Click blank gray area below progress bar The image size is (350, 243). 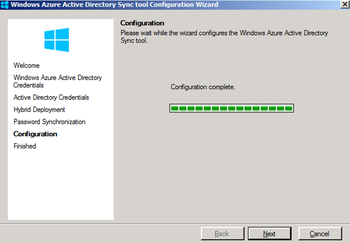point(231,166)
